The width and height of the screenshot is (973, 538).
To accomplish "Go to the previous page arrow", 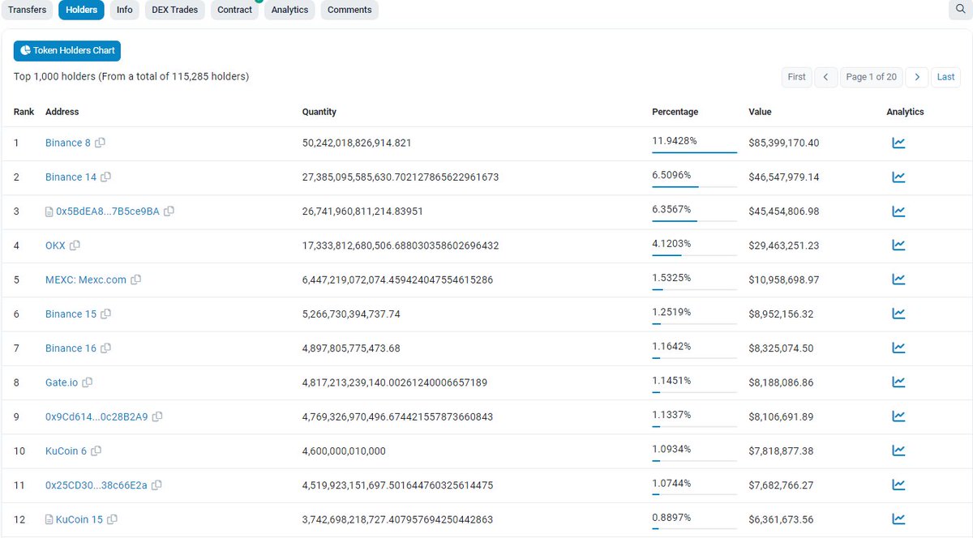I will click(x=825, y=77).
